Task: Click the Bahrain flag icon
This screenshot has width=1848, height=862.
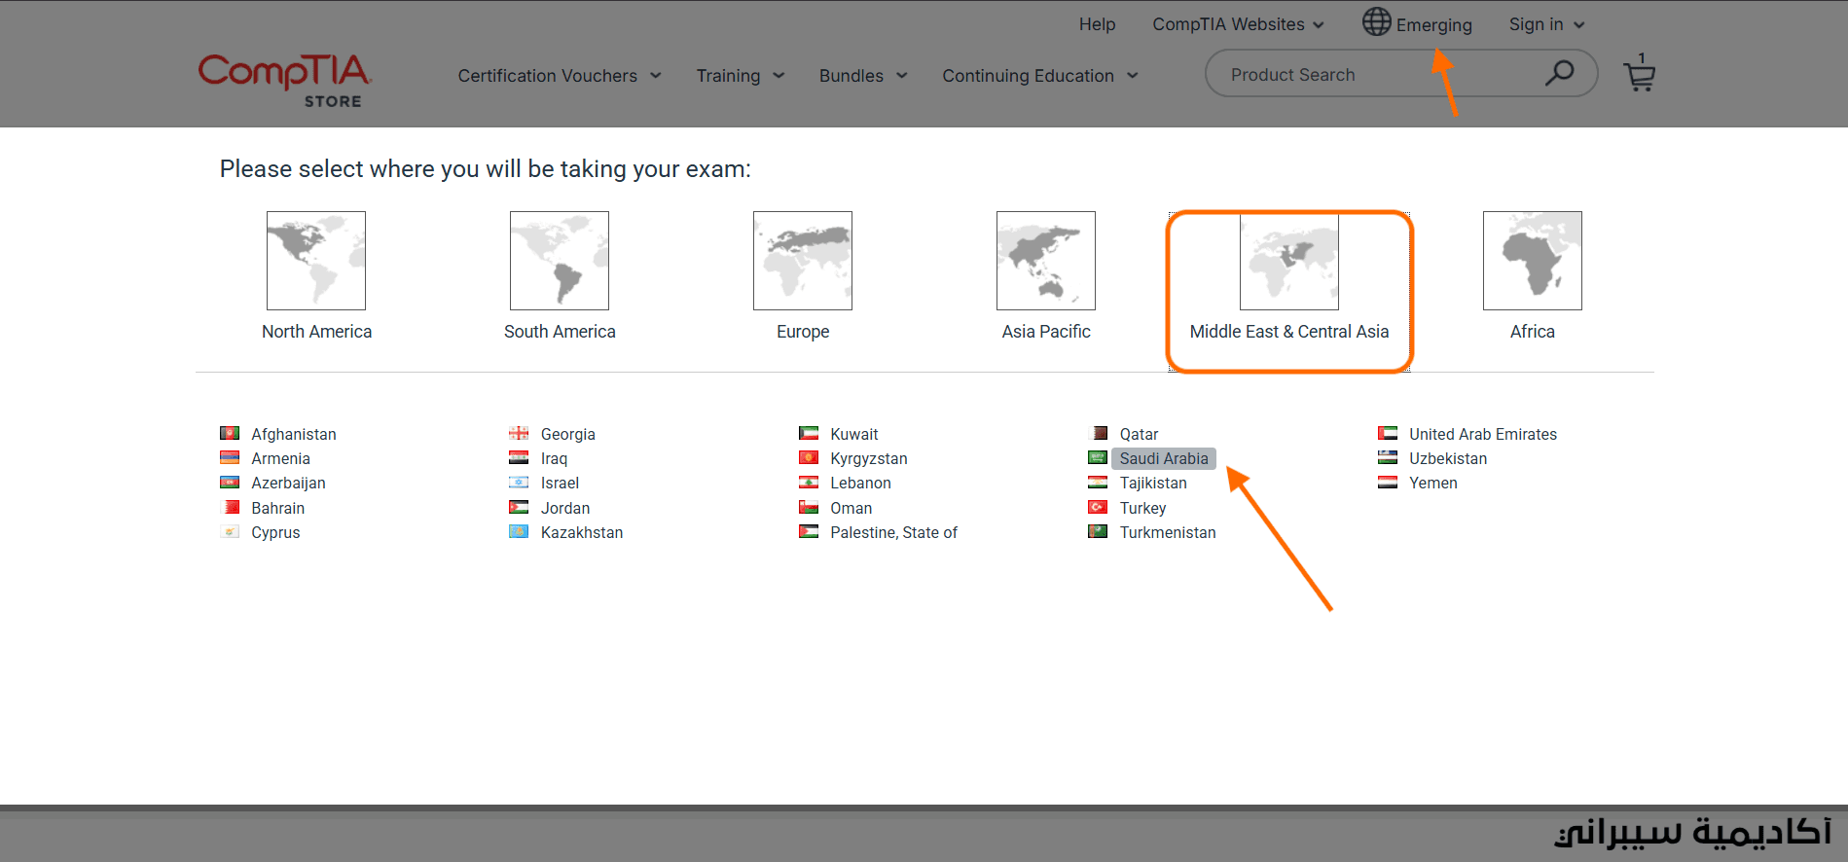Action: [230, 507]
